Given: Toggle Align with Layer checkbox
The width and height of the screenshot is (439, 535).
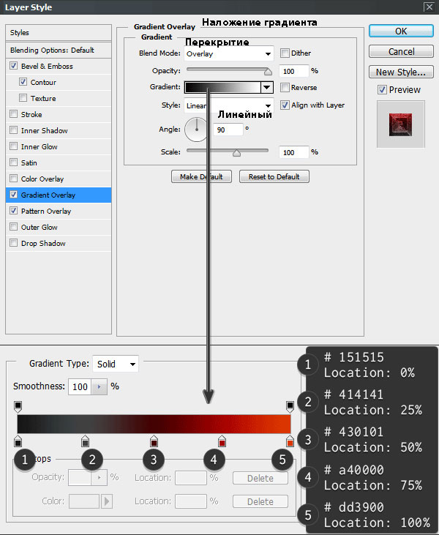Looking at the screenshot, I should pyautogui.click(x=285, y=105).
